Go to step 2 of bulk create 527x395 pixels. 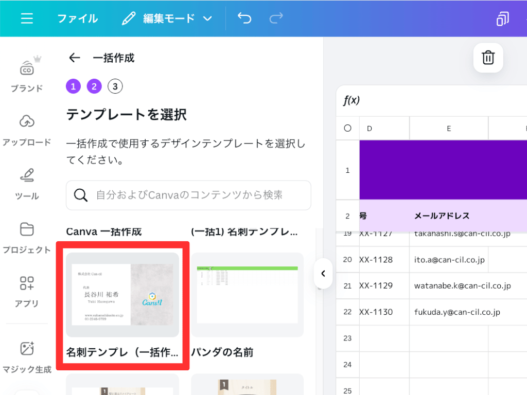[94, 86]
